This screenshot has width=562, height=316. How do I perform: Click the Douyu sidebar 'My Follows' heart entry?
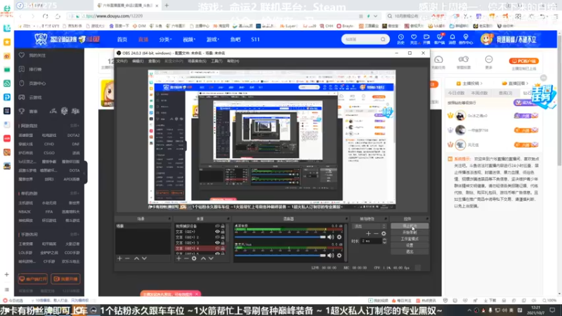pyautogui.click(x=33, y=55)
